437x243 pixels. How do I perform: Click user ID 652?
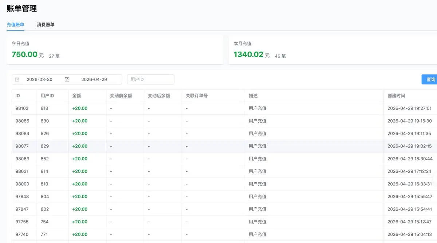[45, 159]
